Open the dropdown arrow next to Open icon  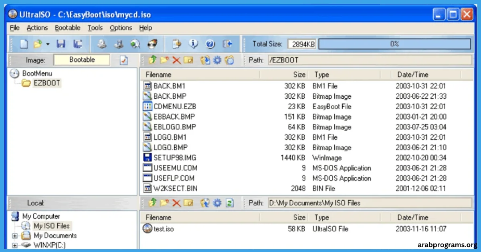(48, 44)
